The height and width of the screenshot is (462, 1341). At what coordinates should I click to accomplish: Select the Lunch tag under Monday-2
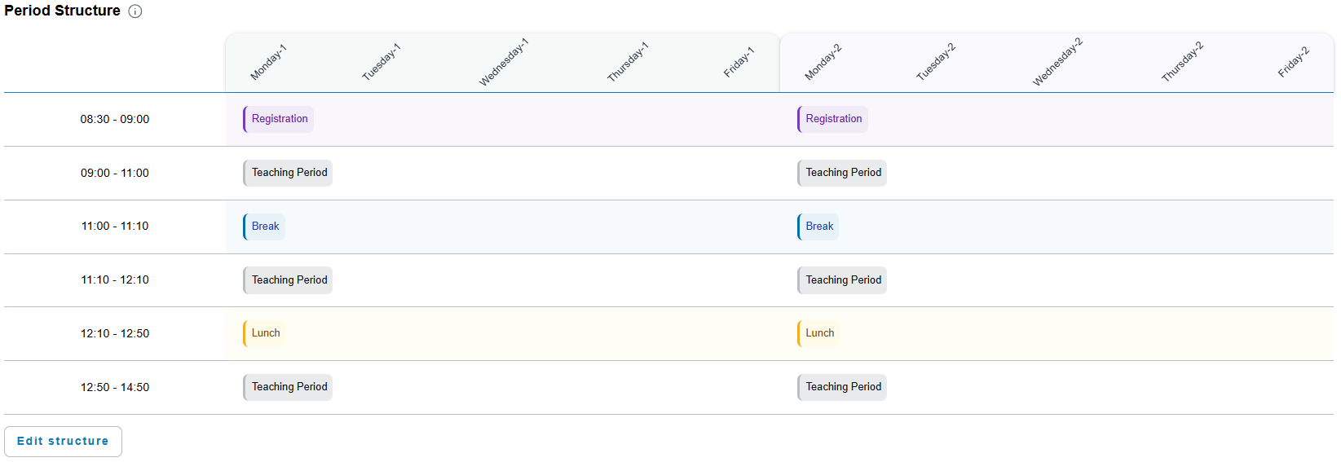(x=818, y=333)
